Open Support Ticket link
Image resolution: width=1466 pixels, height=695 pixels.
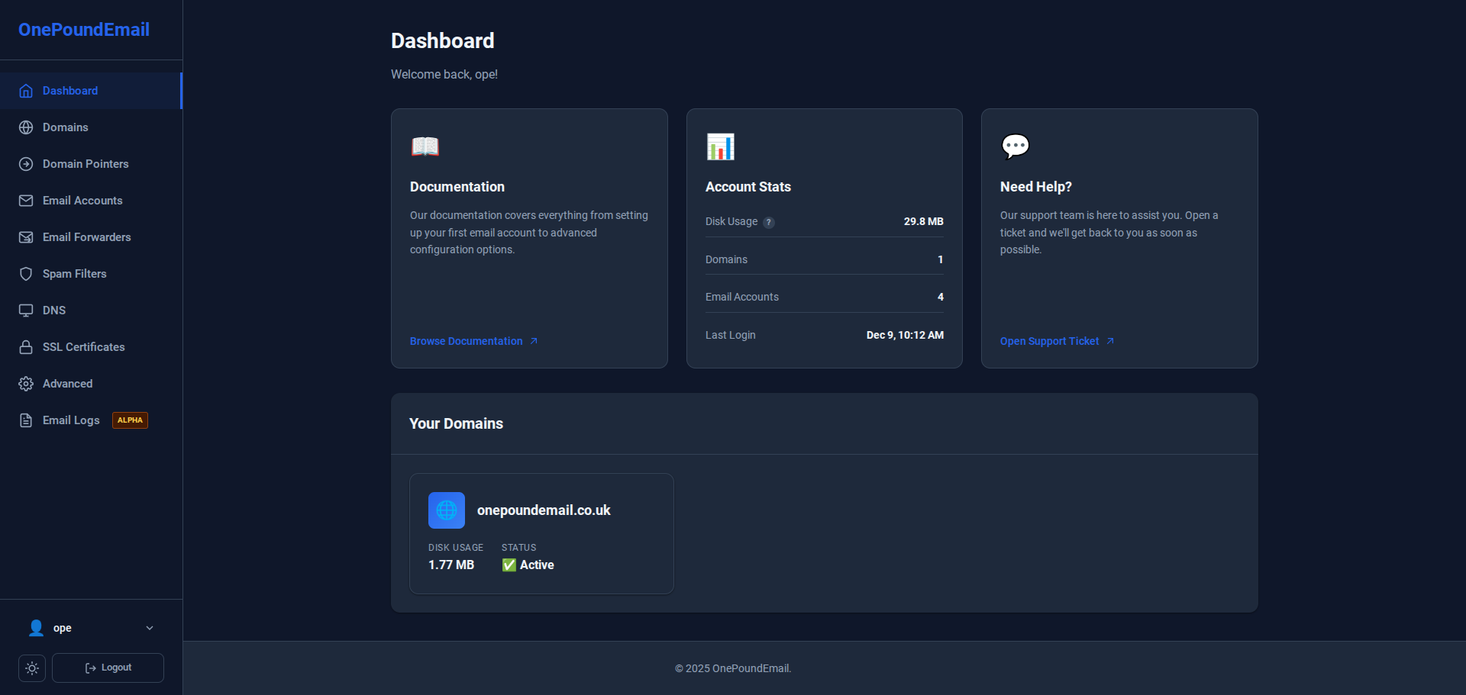pyautogui.click(x=1050, y=341)
